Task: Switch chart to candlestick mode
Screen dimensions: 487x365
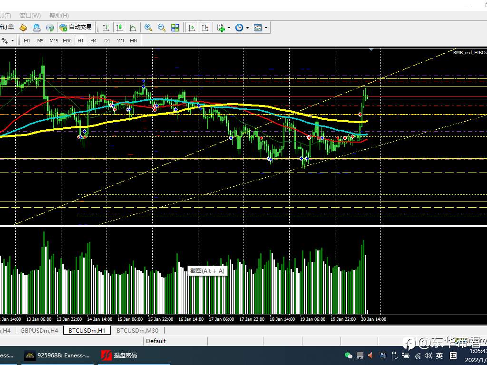Action: [119, 28]
